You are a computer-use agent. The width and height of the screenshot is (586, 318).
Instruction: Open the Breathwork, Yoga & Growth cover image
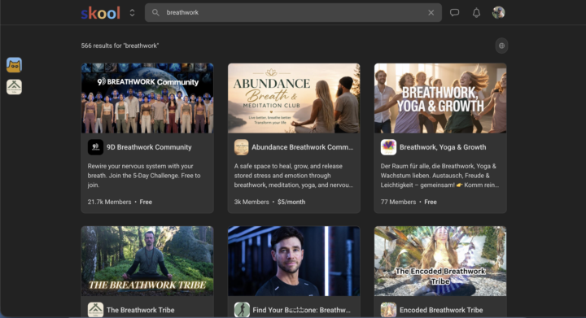point(440,98)
